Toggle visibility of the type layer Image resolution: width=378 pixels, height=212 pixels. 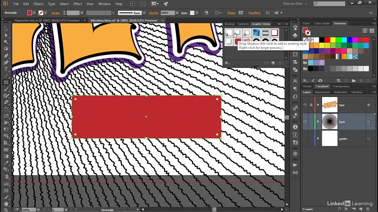tap(305, 105)
